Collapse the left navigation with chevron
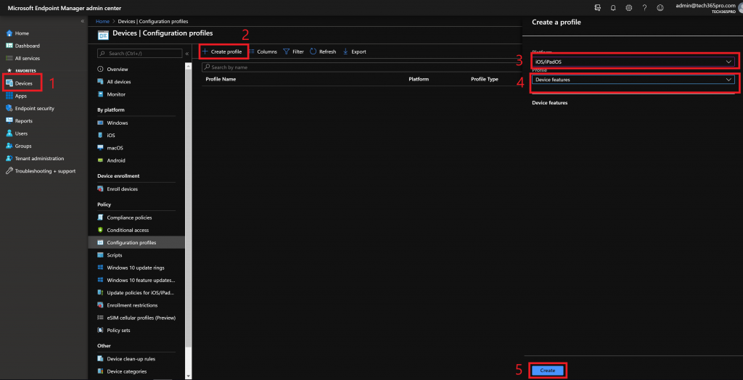Image resolution: width=743 pixels, height=380 pixels. [x=82, y=21]
